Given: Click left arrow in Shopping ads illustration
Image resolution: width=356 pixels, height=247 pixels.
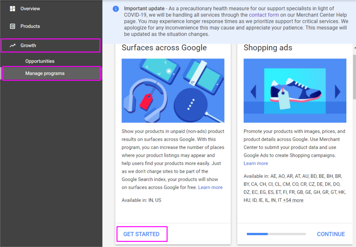Looking at the screenshot, I should pos(253,92).
